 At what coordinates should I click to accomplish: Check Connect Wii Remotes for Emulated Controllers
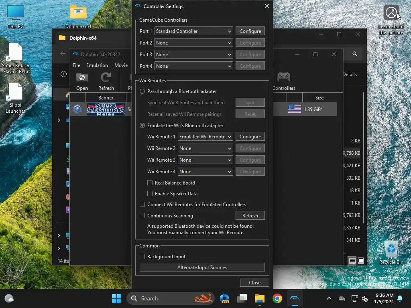(x=142, y=204)
